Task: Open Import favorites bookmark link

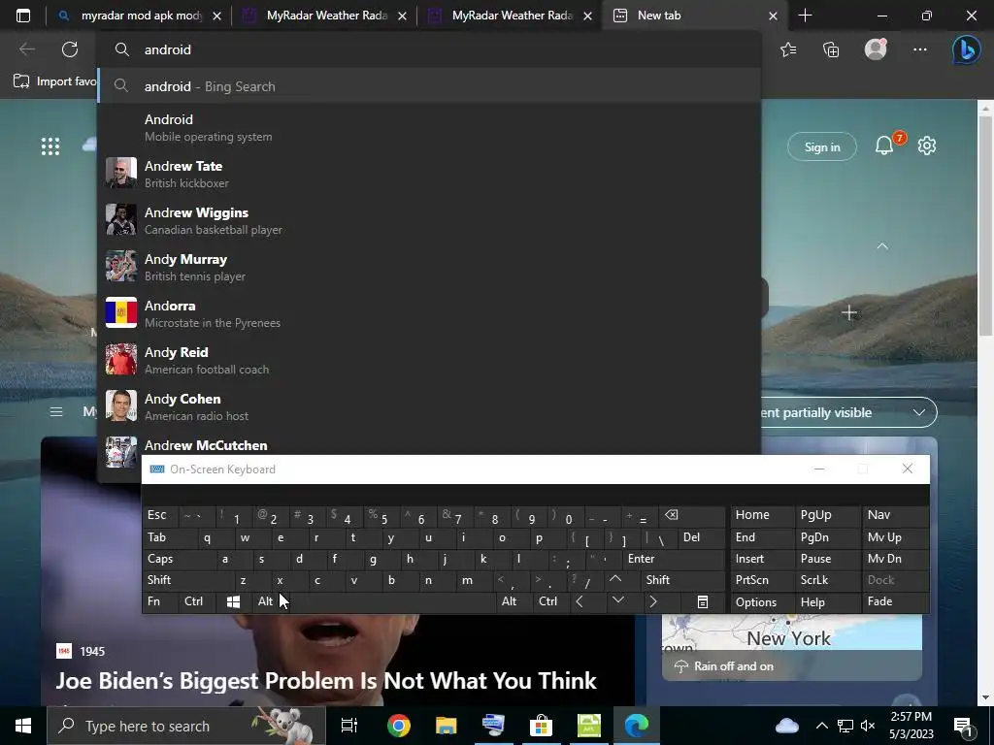Action: point(54,81)
